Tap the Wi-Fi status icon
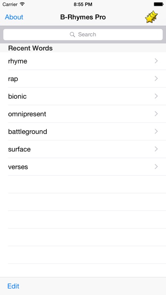The width and height of the screenshot is (166, 295). point(22,4)
